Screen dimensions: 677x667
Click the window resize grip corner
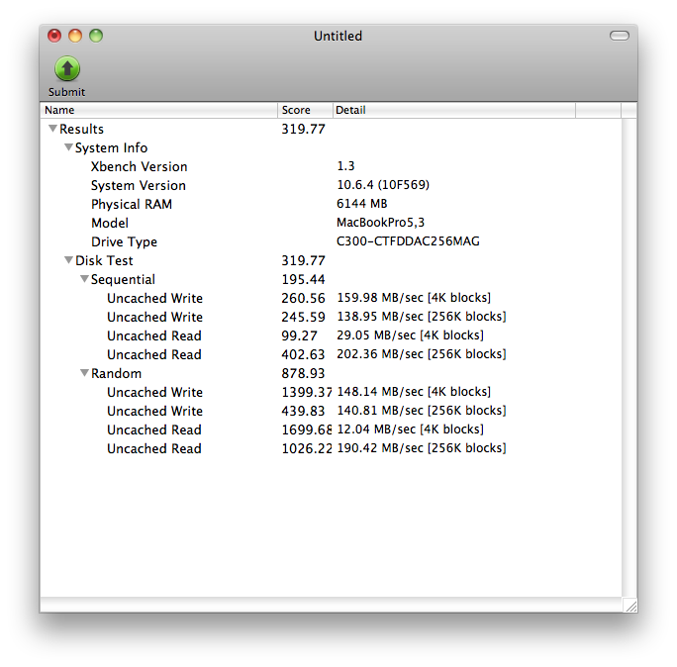click(630, 606)
